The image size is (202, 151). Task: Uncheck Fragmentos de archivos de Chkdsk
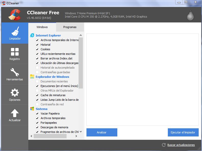(37, 132)
